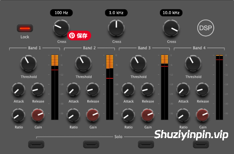Click the 10.0 kHz crossover value field
This screenshot has width=234, height=154.
click(171, 13)
